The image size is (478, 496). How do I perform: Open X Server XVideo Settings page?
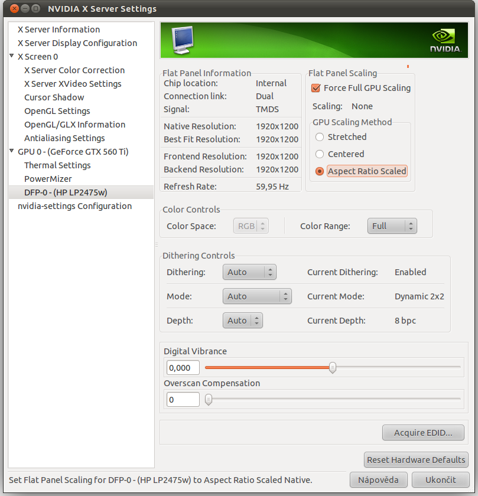tap(73, 84)
